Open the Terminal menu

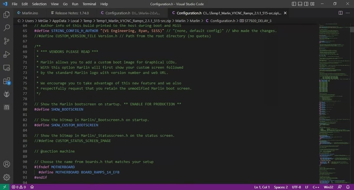tap(89, 4)
